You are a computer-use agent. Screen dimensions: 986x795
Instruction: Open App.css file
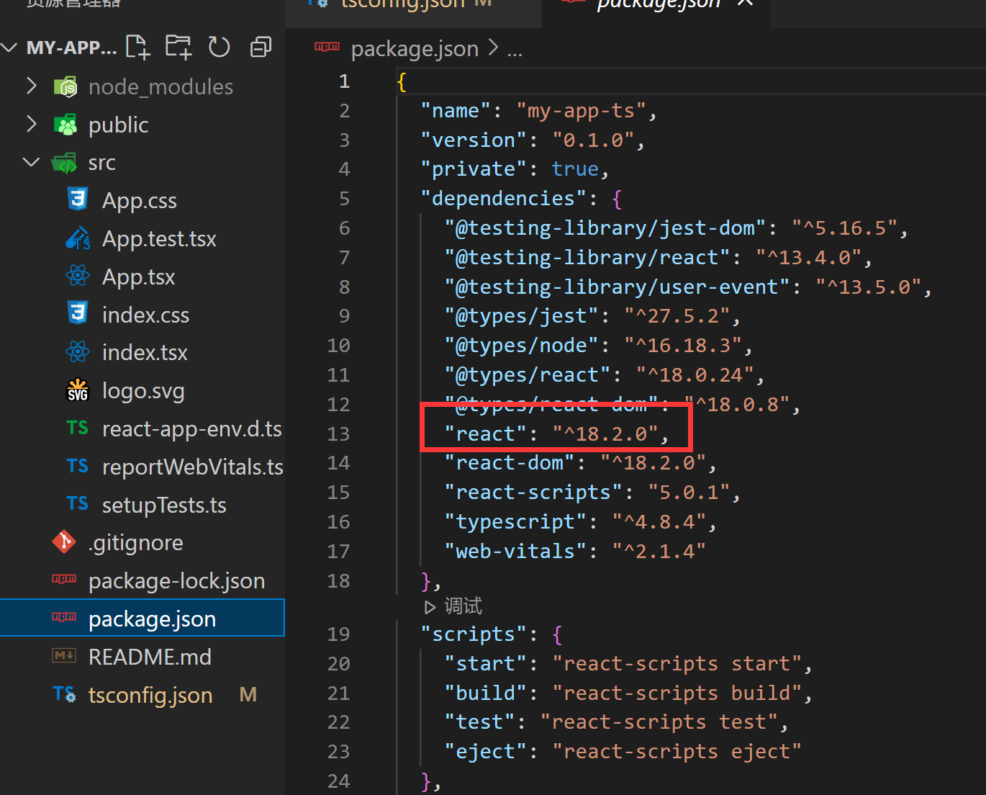pyautogui.click(x=139, y=201)
